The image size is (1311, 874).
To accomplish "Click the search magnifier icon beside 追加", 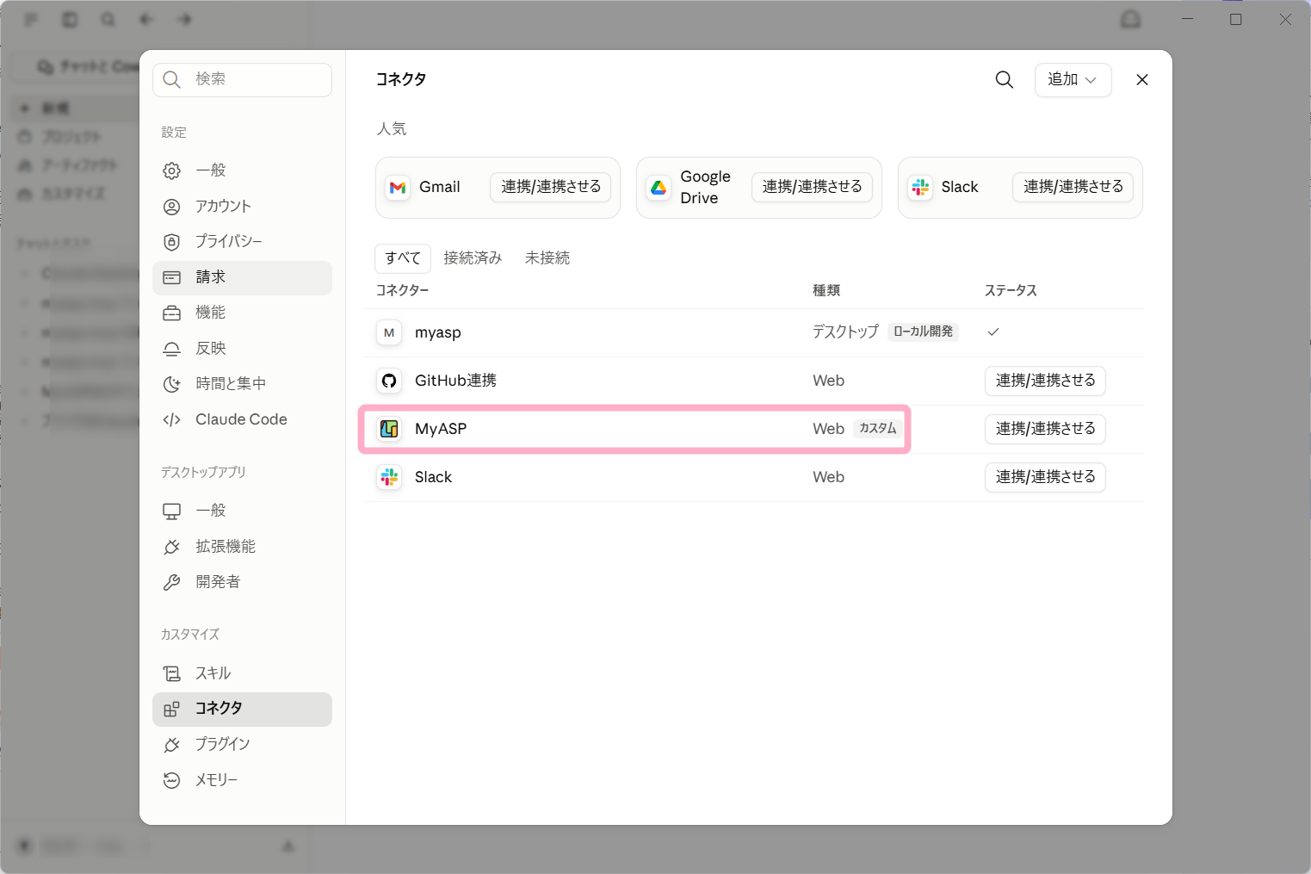I will coord(1004,79).
